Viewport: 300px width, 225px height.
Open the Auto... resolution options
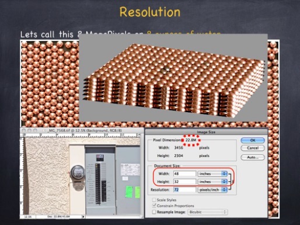tap(253, 157)
